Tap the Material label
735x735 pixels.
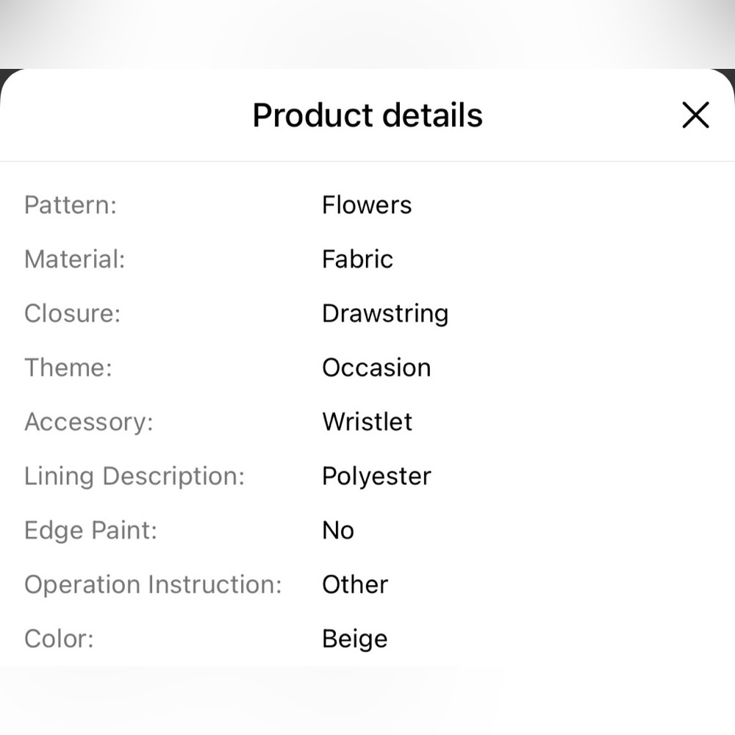pos(75,259)
